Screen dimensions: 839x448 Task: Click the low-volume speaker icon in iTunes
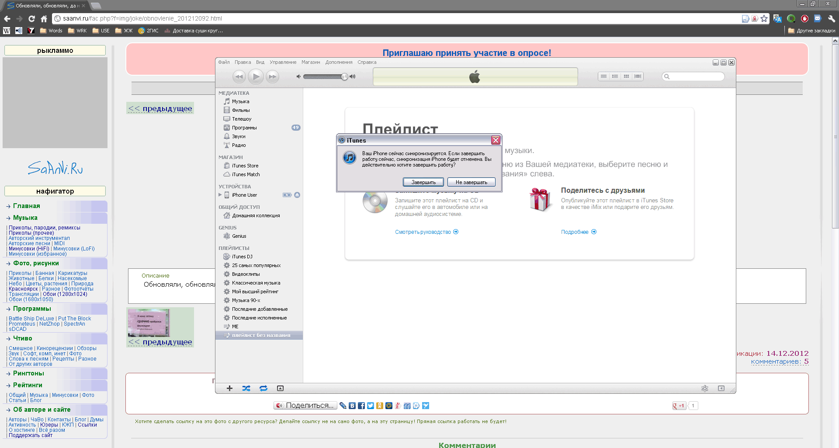point(298,76)
